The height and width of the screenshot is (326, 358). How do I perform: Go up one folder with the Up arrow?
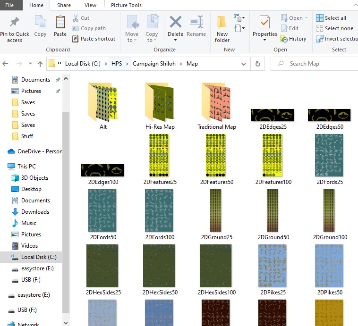pos(40,64)
